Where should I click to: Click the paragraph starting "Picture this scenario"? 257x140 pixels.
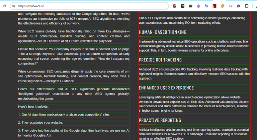click(74, 56)
